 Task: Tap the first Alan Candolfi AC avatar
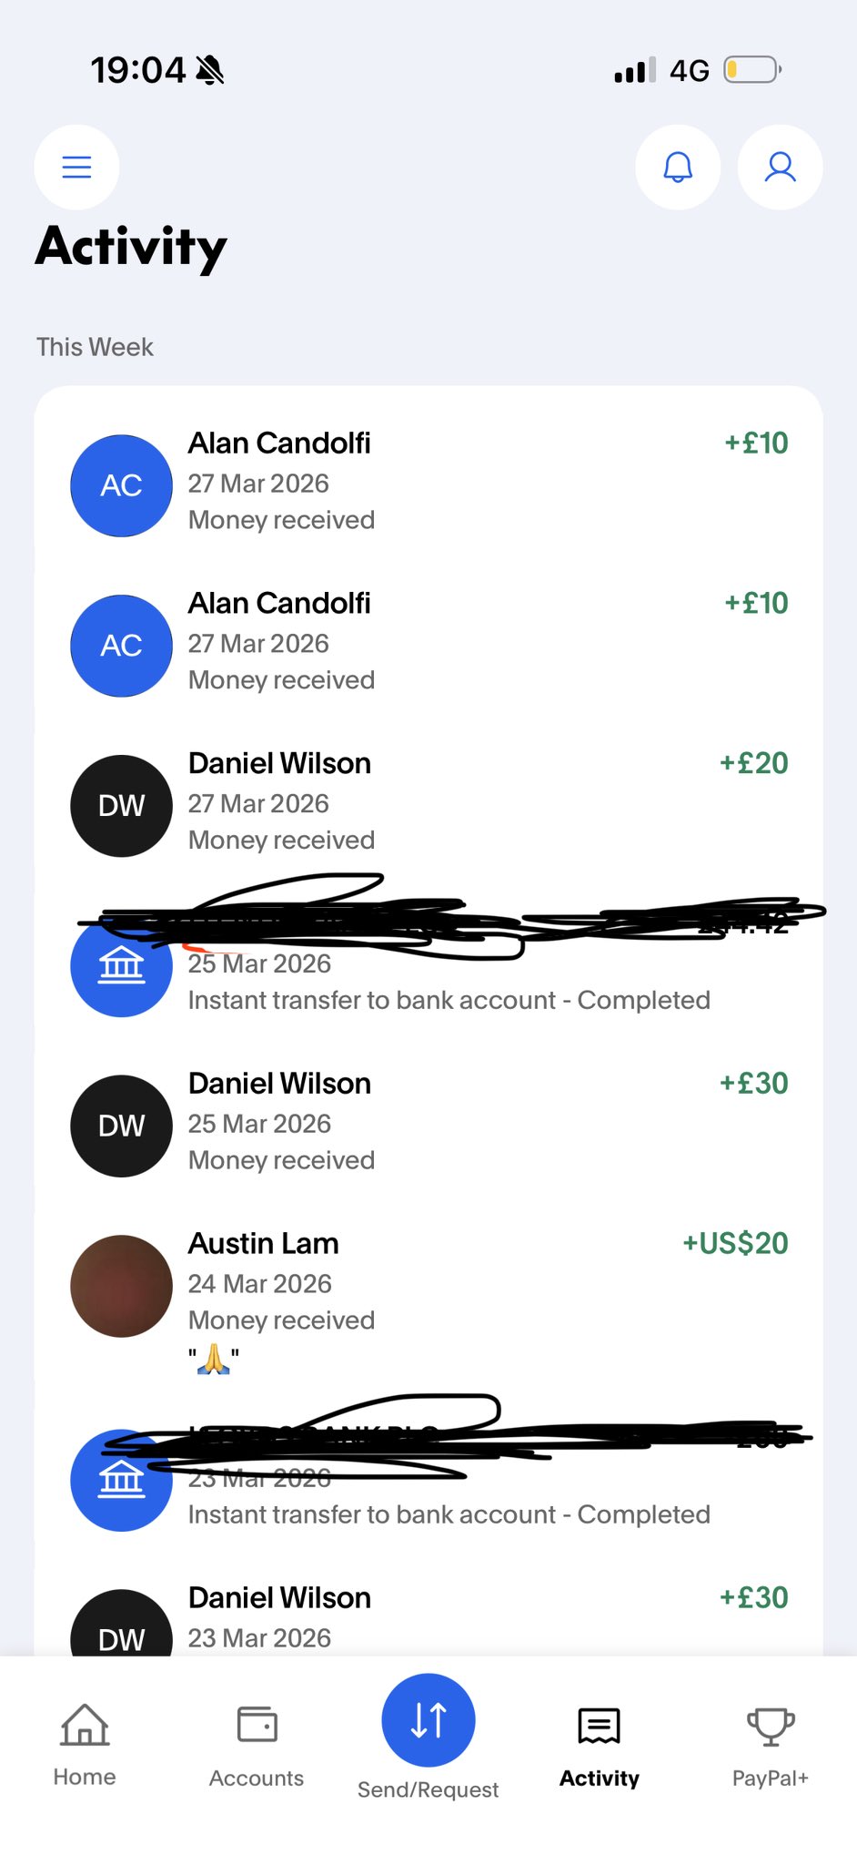click(x=121, y=485)
